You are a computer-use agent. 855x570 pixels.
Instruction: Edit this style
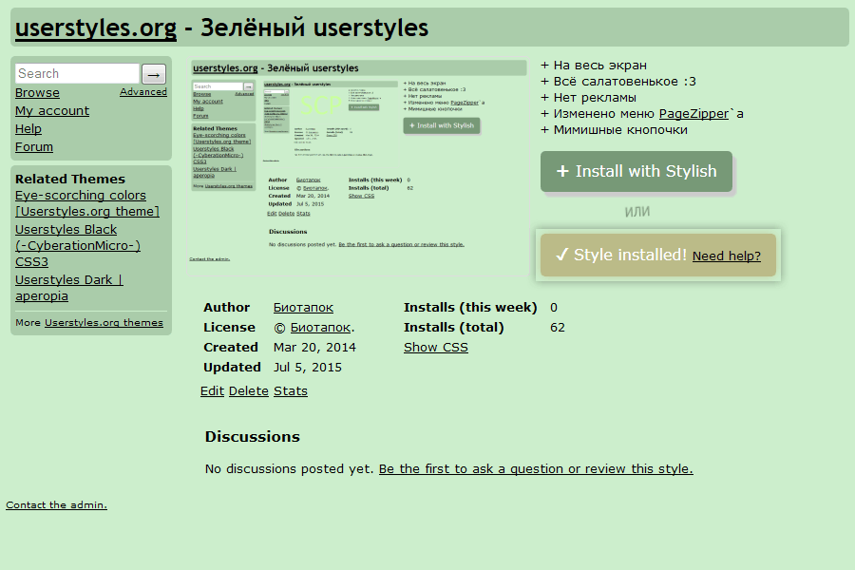(212, 391)
